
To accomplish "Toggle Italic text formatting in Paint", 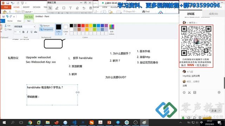I will pyautogui.click(x=27, y=32).
